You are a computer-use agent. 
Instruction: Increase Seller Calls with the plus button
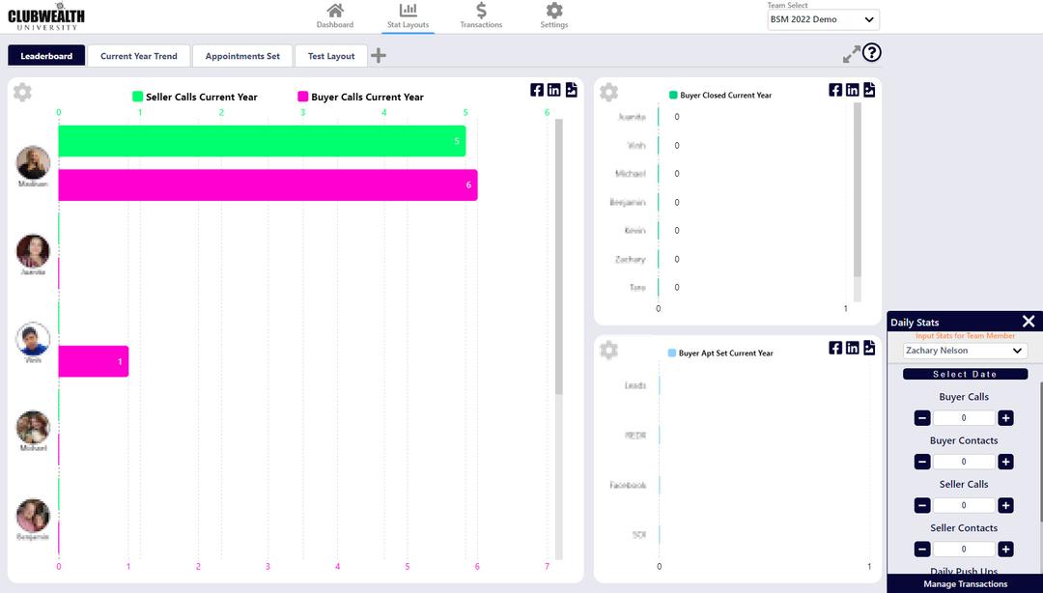(x=1005, y=506)
